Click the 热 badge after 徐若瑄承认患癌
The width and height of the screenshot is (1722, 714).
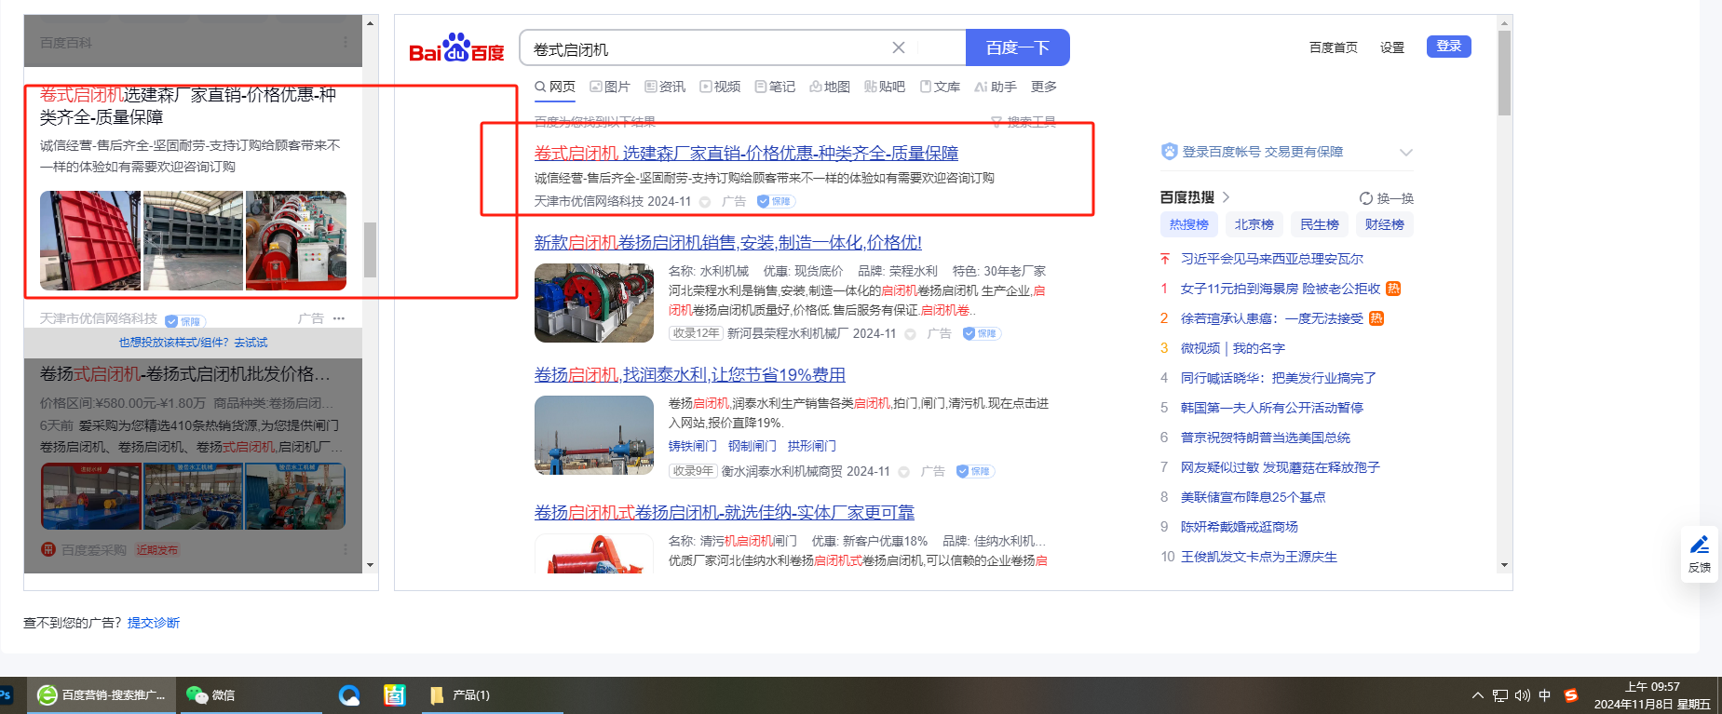[1376, 318]
